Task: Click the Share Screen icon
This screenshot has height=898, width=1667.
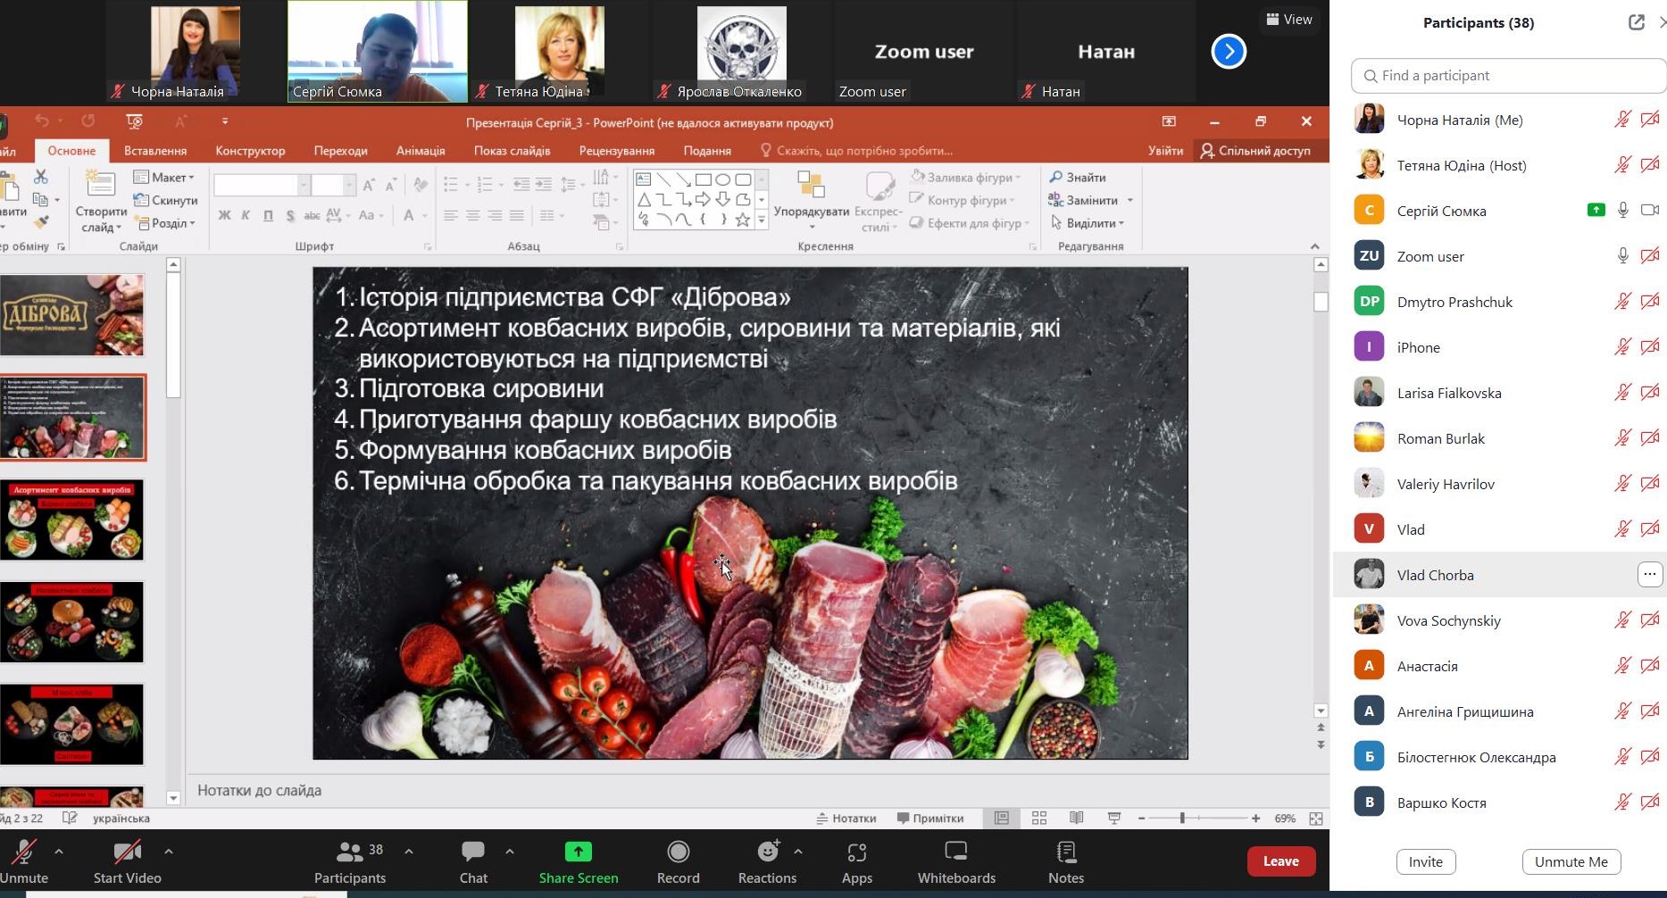Action: point(578,852)
